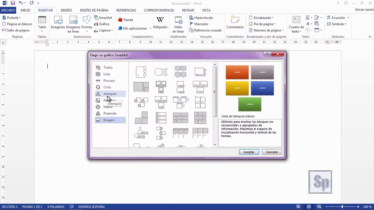
Task: Insert Vídeo en línea
Action: 178,24
